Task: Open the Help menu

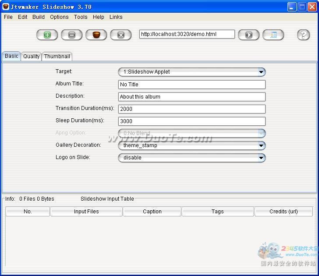Action: click(x=99, y=17)
